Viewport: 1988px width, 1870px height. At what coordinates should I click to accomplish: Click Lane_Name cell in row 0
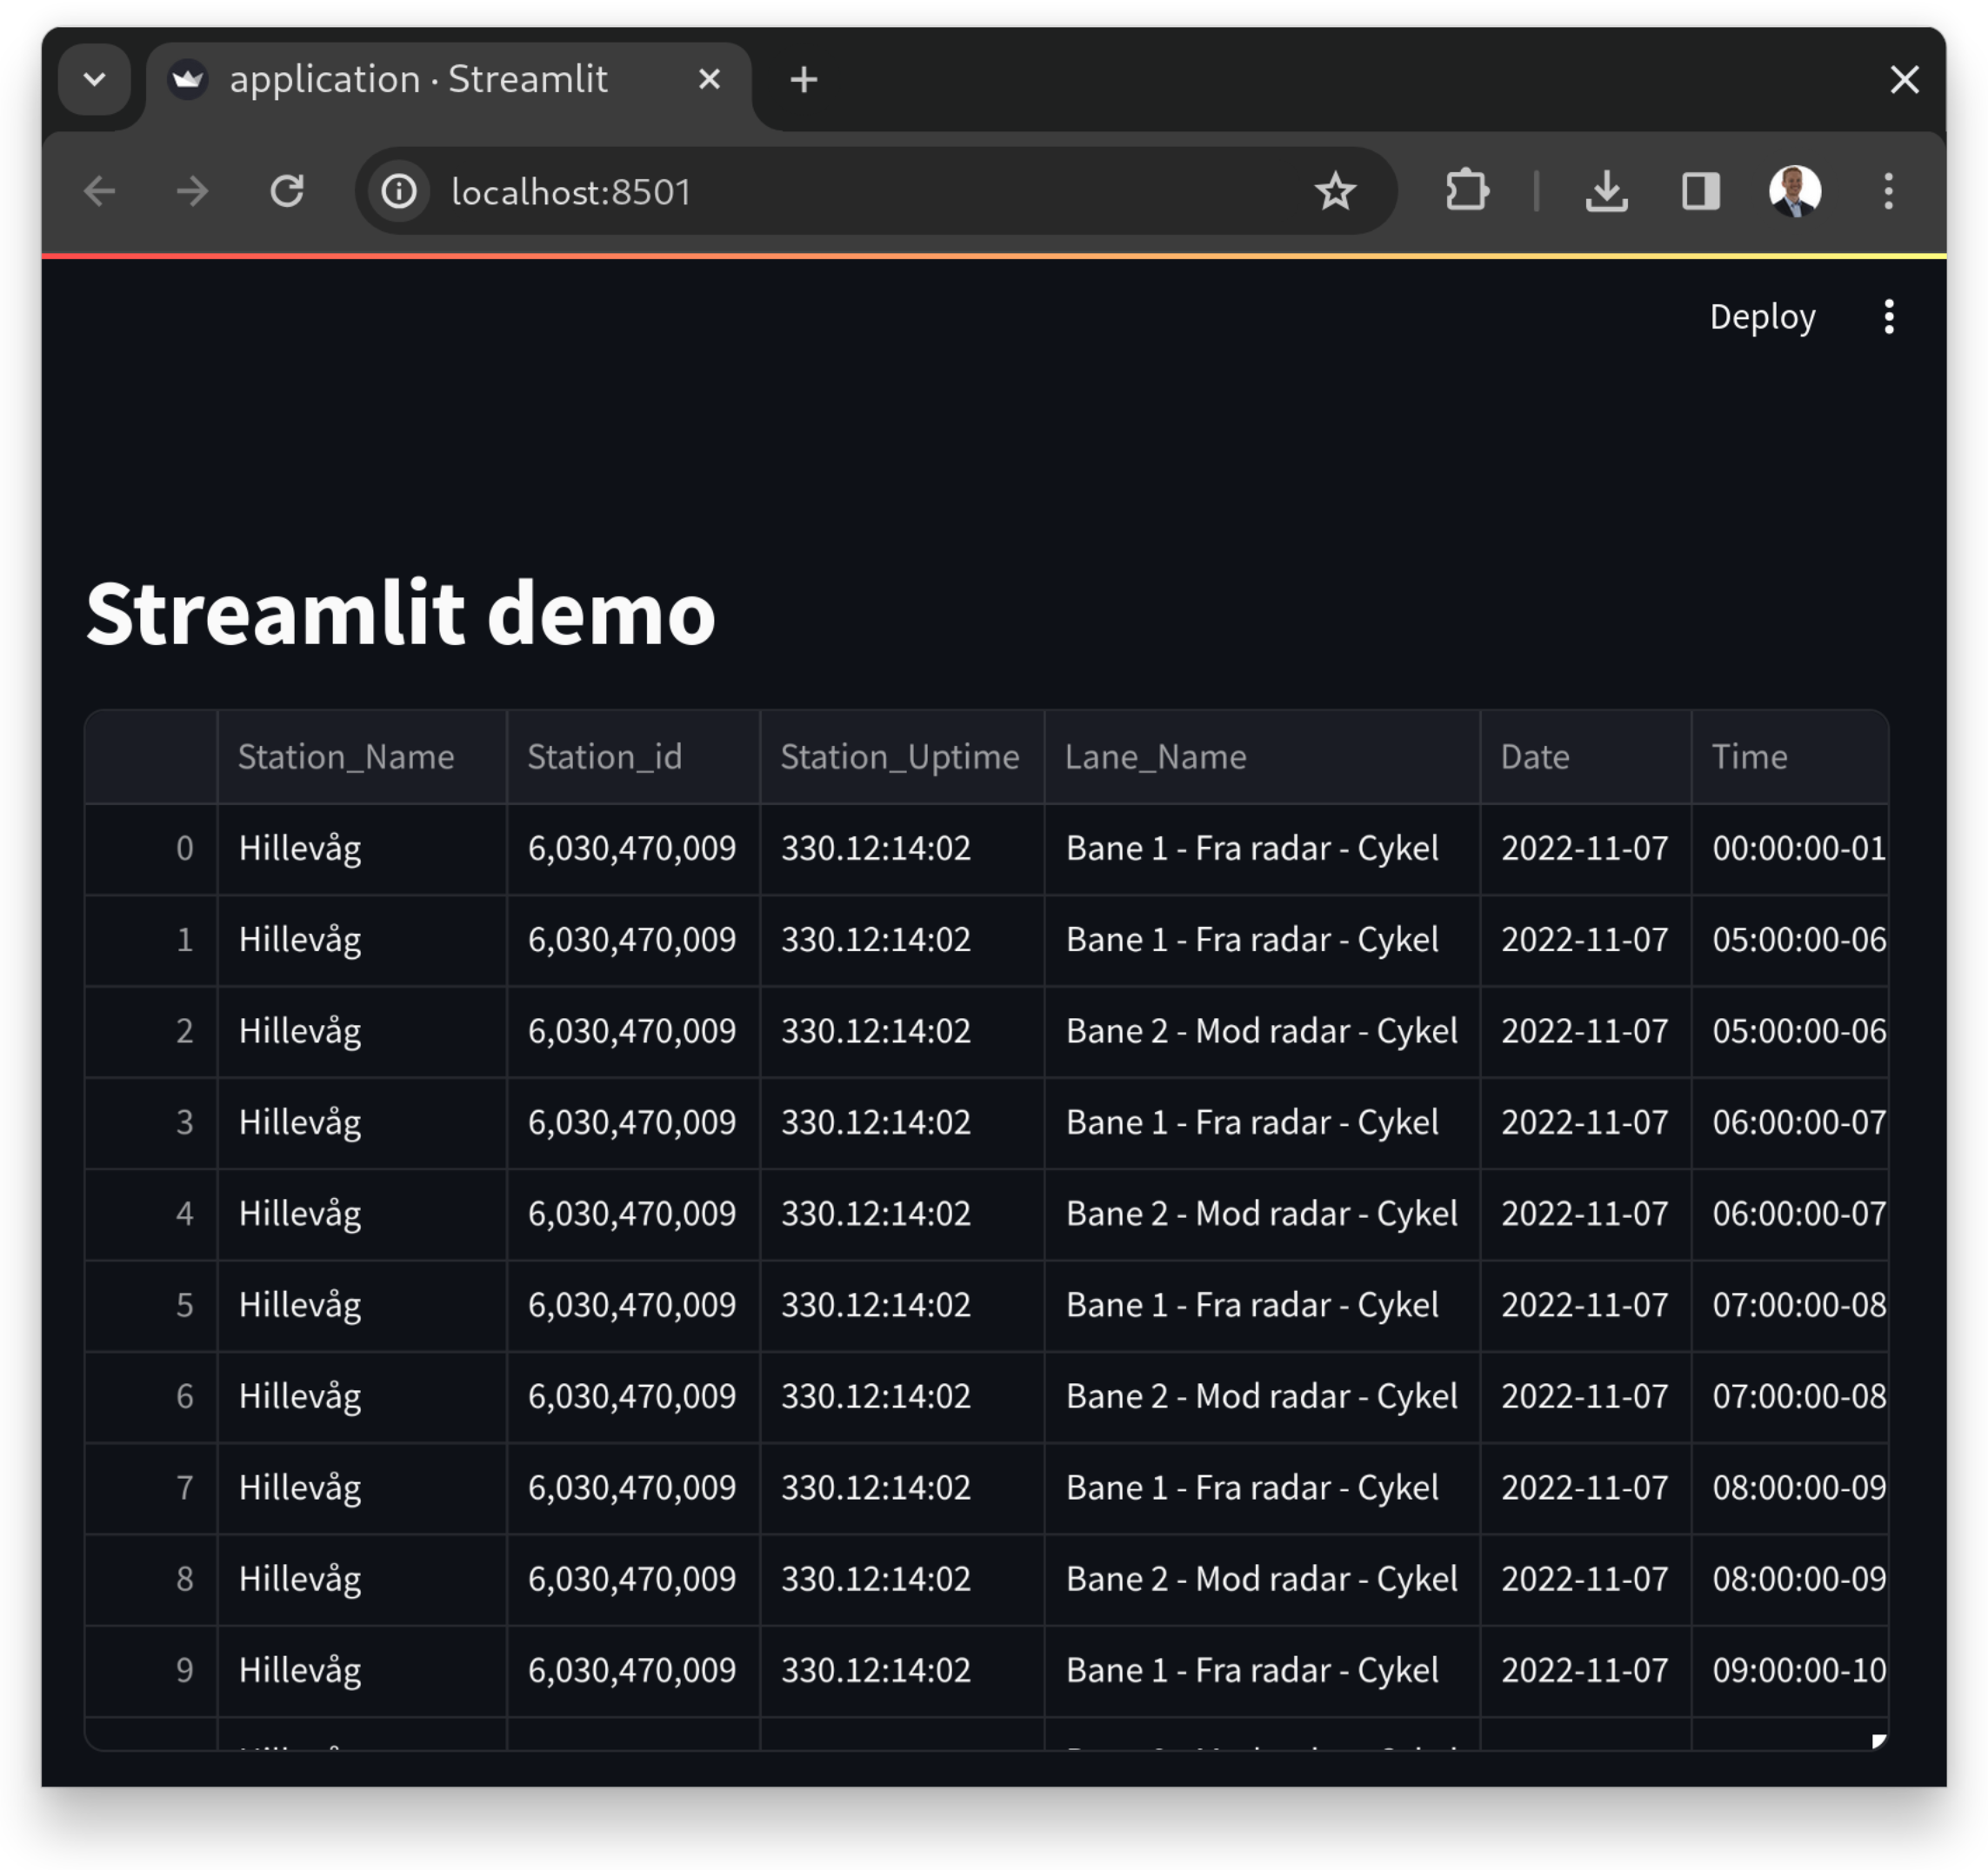pyautogui.click(x=1262, y=848)
